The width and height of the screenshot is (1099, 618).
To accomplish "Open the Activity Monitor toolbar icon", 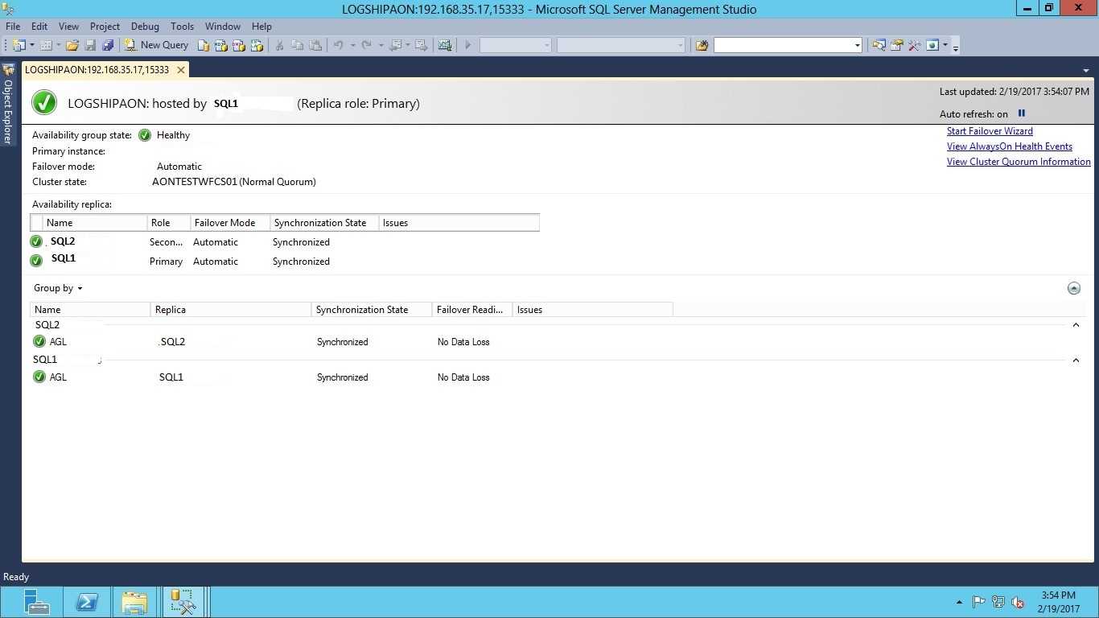I will pyautogui.click(x=445, y=45).
